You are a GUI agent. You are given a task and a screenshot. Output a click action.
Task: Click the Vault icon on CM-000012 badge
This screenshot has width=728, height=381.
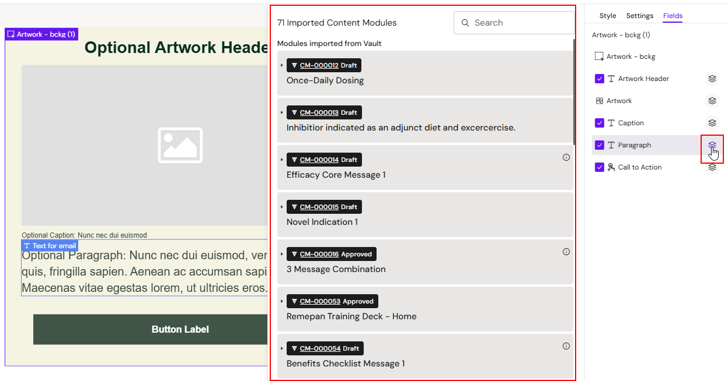point(294,65)
